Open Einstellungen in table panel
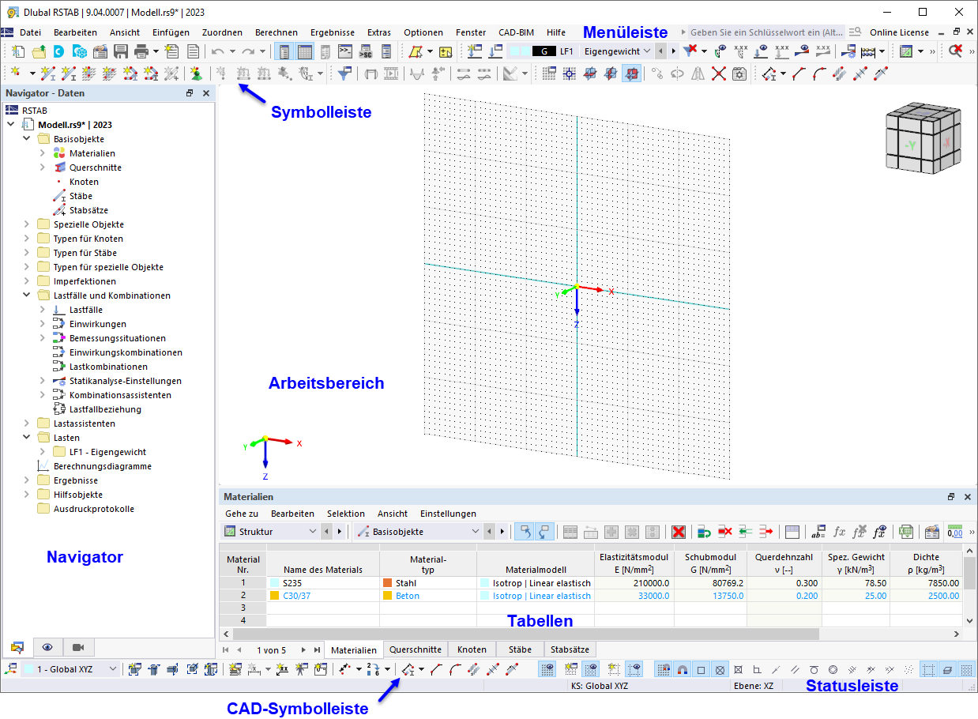978x719 pixels. tap(448, 514)
